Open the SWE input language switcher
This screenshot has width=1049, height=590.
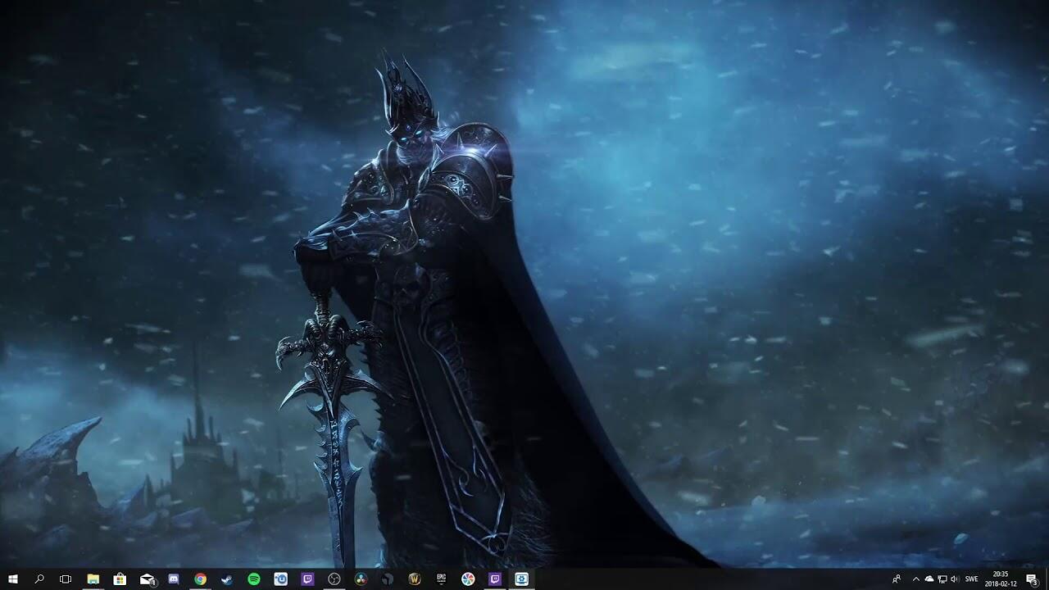click(x=972, y=579)
